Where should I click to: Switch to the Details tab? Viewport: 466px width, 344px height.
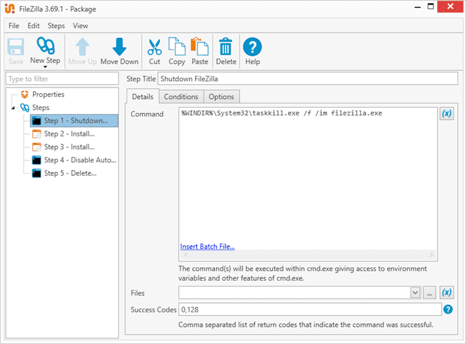[x=143, y=96]
